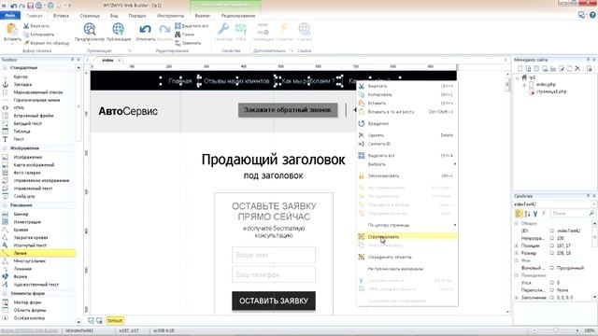Open Предпросмотр preview from the ribbon
598x336 pixels.
click(x=90, y=32)
